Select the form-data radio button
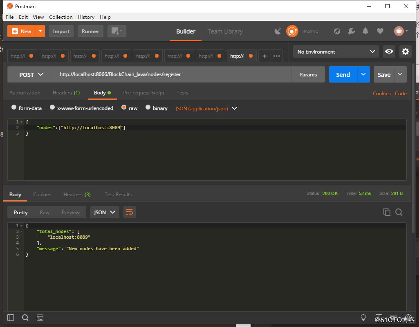The width and height of the screenshot is (419, 327). [14, 108]
